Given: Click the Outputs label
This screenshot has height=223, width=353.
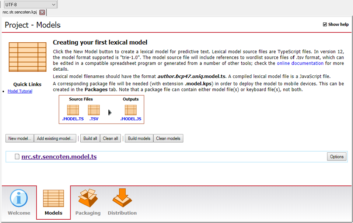Looking at the screenshot, I should click(130, 99).
